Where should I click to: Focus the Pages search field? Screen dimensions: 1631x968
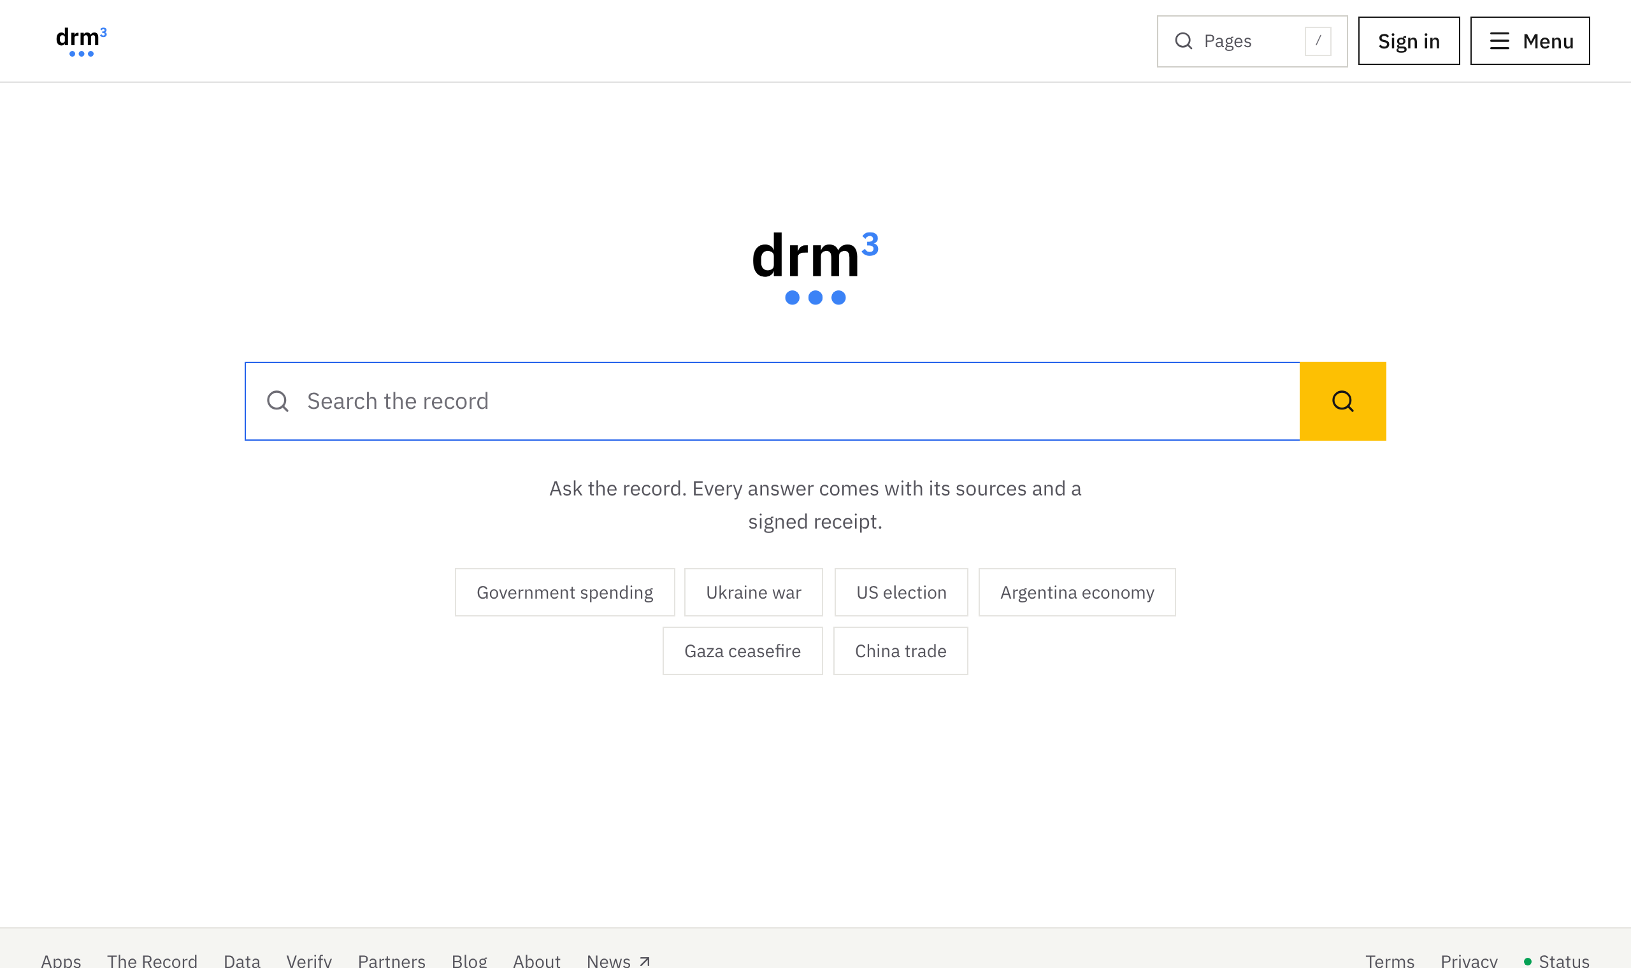1252,41
